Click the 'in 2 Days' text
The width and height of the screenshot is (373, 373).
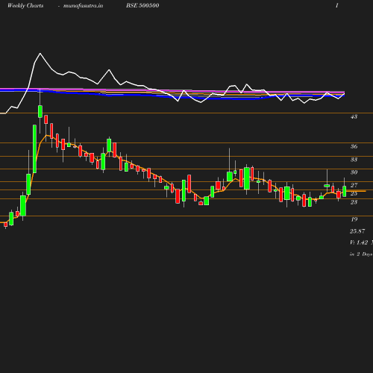(361, 254)
